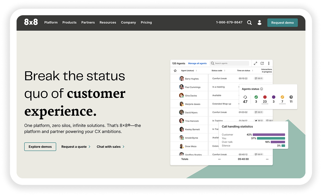This screenshot has height=196, width=322.
Task: Click the Request demo button
Action: click(282, 23)
